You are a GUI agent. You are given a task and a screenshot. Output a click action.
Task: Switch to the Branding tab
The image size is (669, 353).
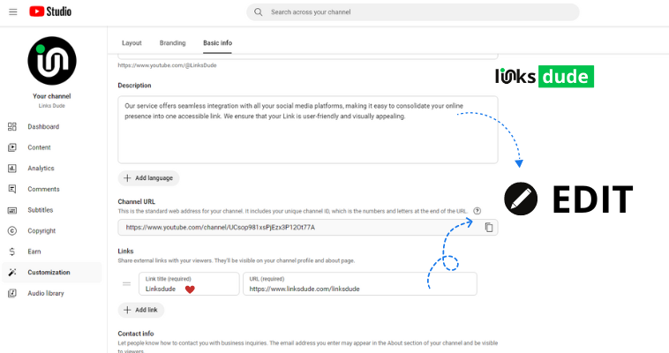click(x=172, y=43)
